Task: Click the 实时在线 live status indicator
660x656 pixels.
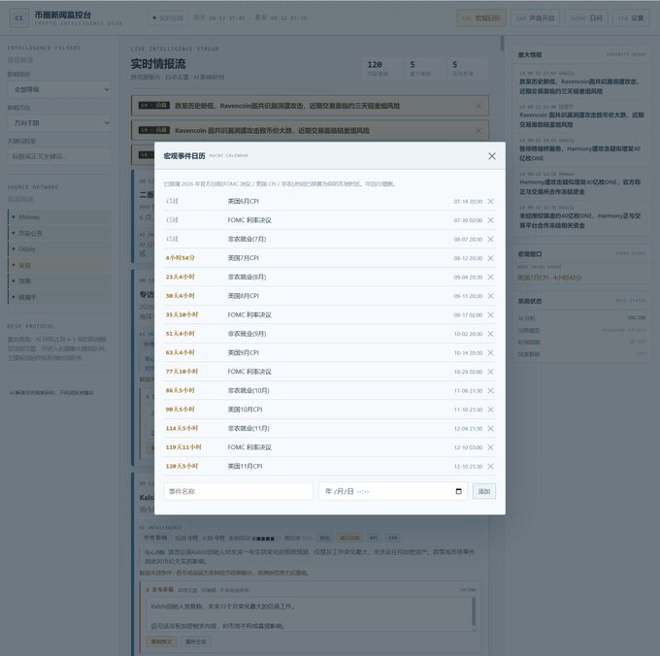Action: click(168, 18)
